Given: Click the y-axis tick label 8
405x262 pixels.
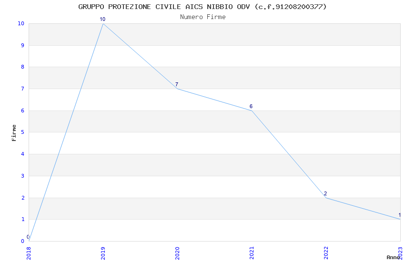Looking at the screenshot, I should (23, 67).
